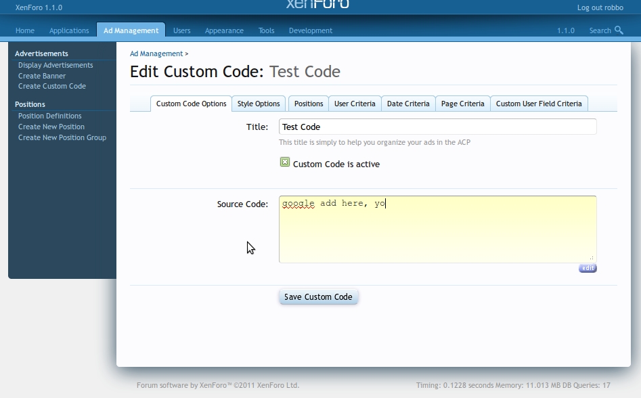Click Create Banner sidebar link

(x=42, y=76)
